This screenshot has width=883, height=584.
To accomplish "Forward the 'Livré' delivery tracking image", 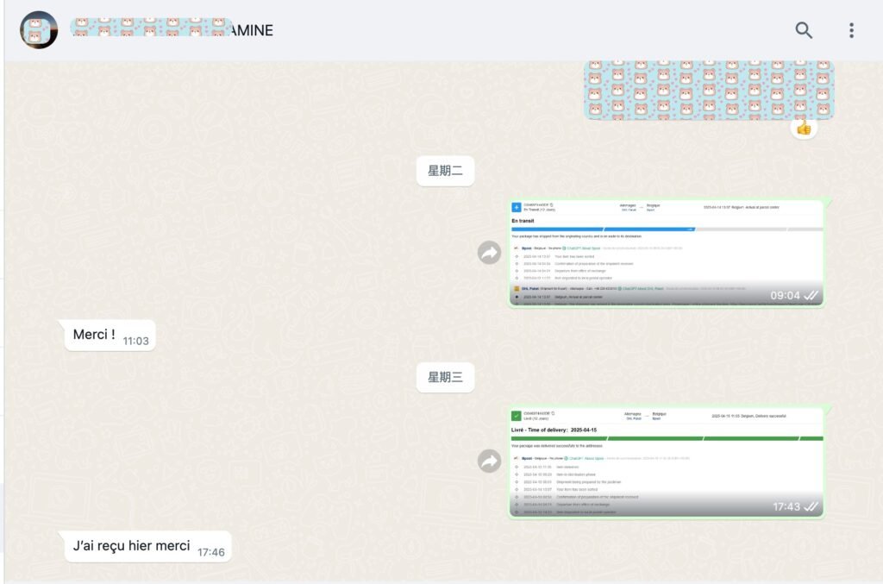I will tap(490, 462).
